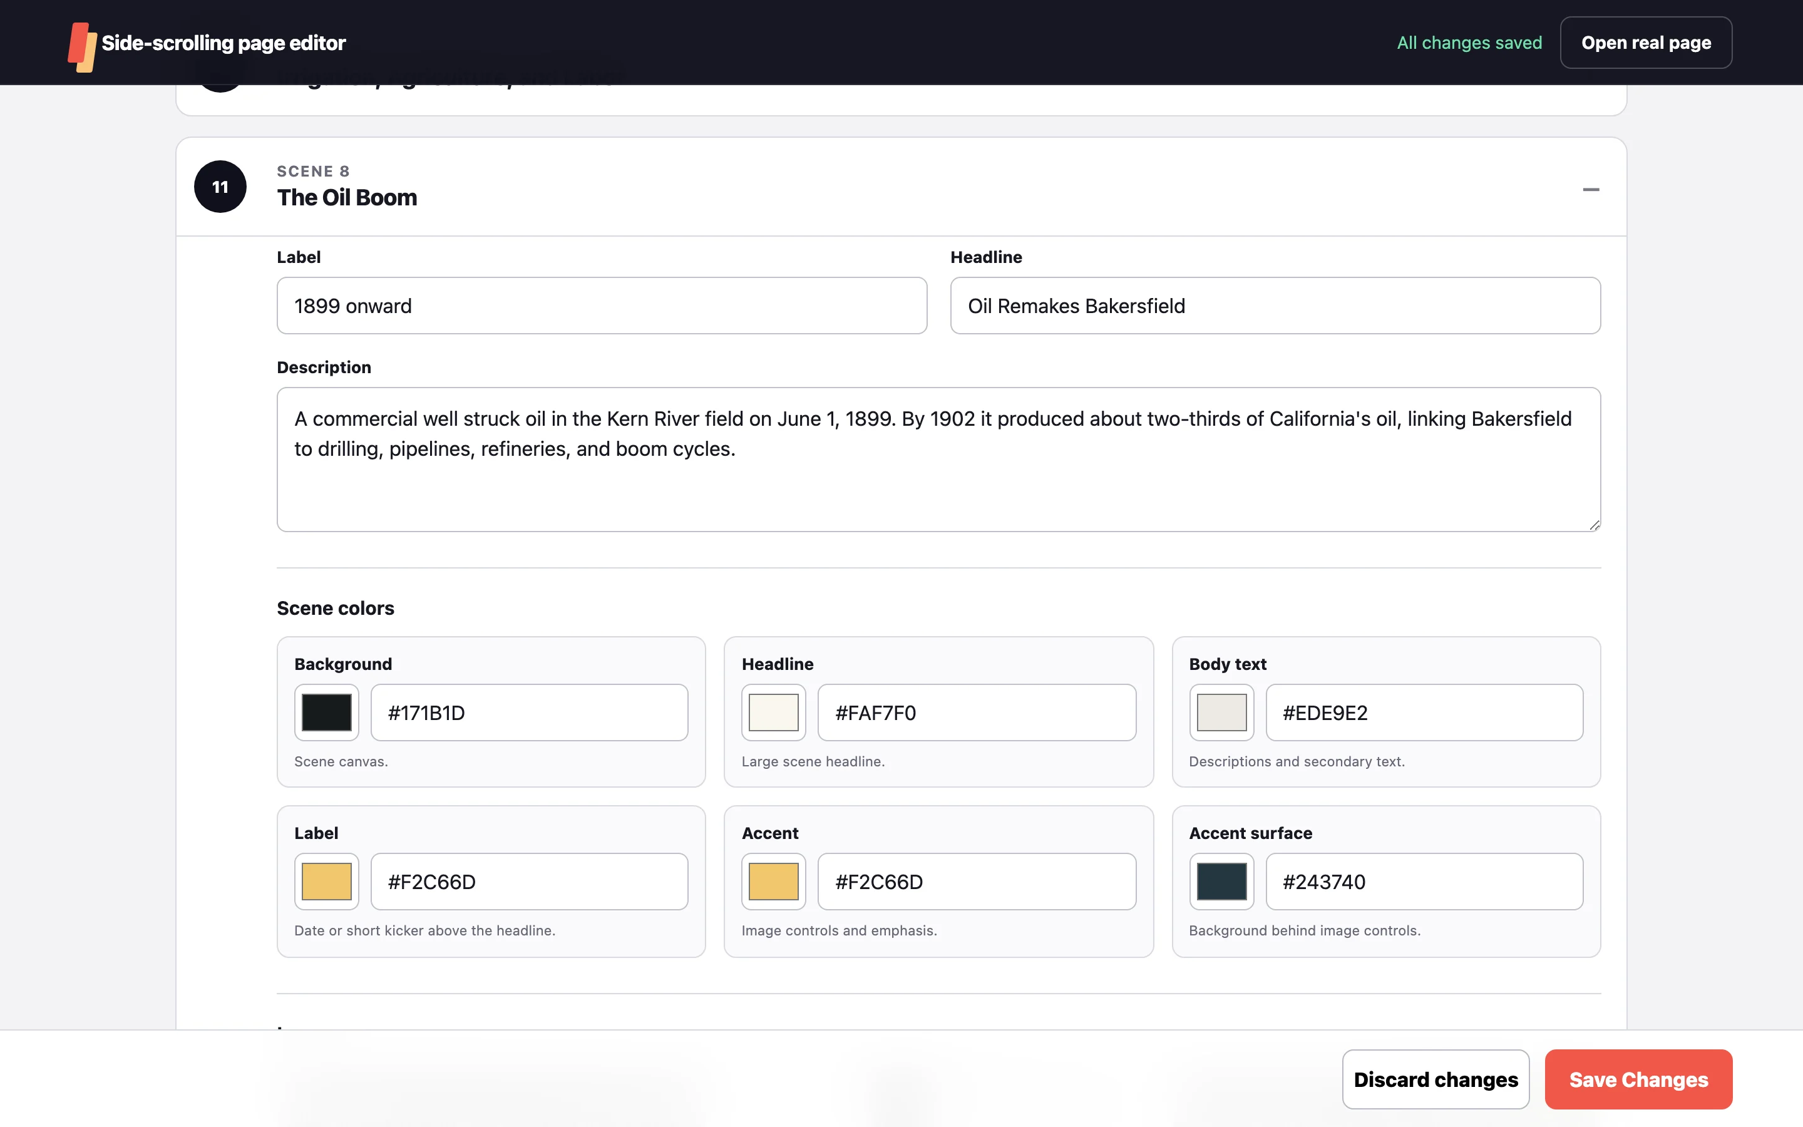Click the 'Side-scrolling page editor' title
This screenshot has height=1127, width=1803.
tap(223, 43)
